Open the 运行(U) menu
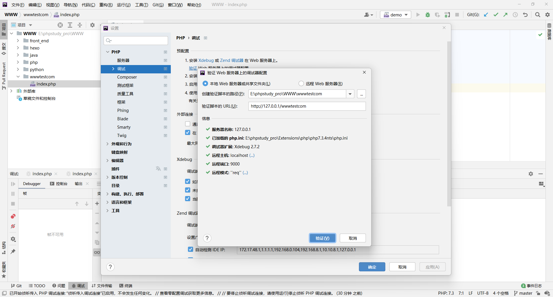Viewport: 553px width, 297px height. (x=124, y=5)
